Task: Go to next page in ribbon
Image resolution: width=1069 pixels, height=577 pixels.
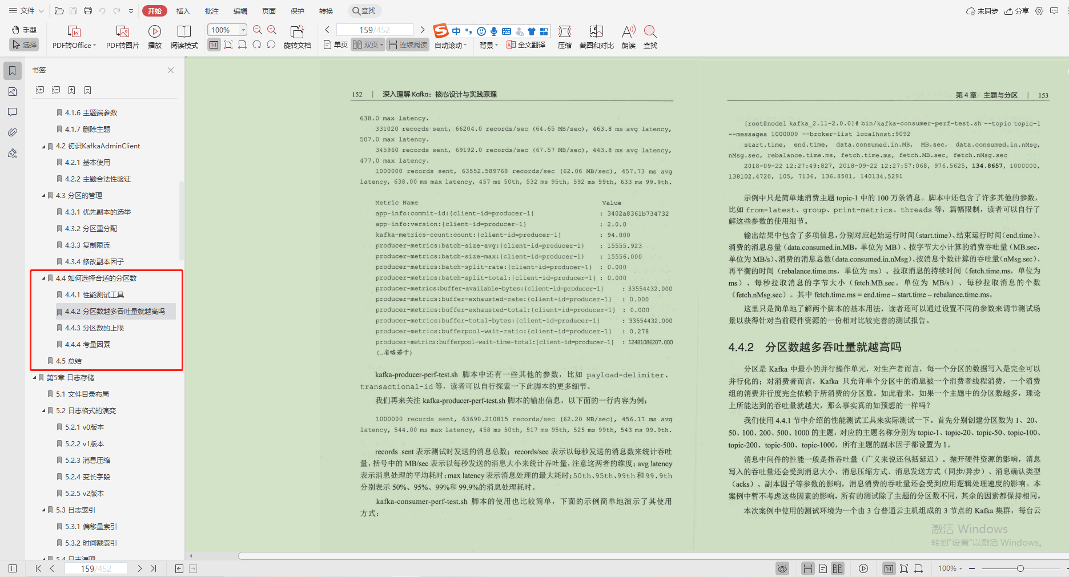Action: pyautogui.click(x=423, y=30)
